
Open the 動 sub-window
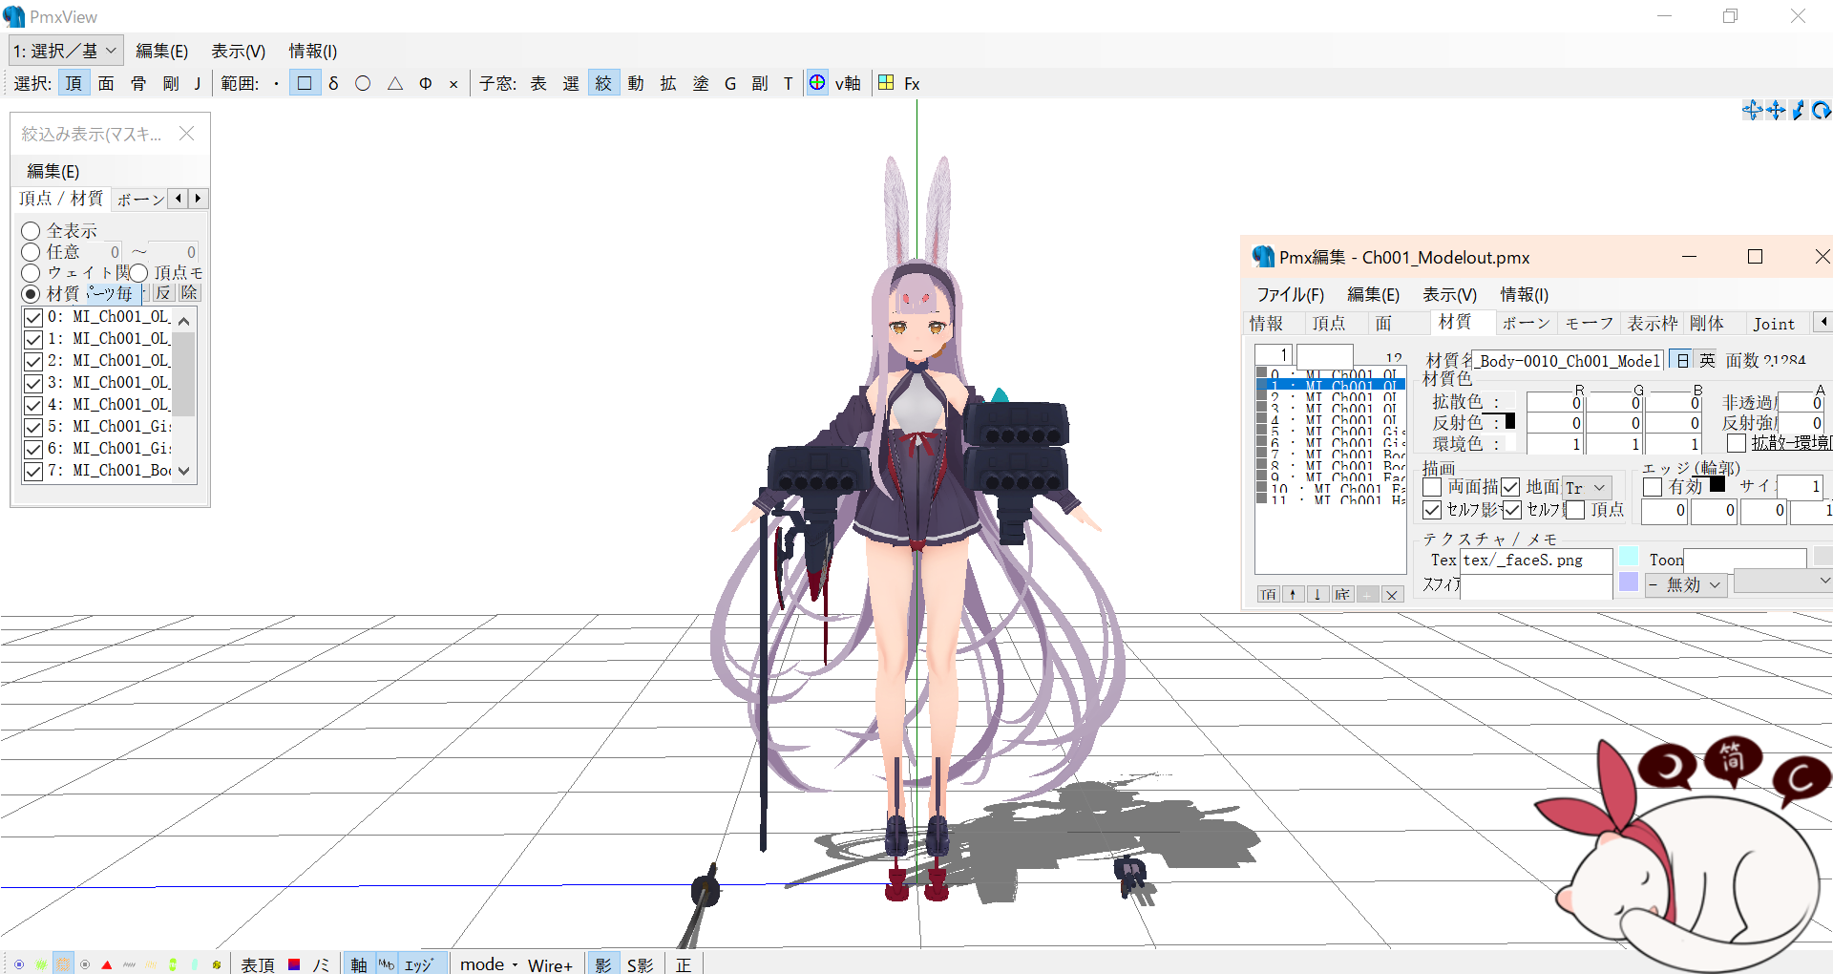pos(636,84)
